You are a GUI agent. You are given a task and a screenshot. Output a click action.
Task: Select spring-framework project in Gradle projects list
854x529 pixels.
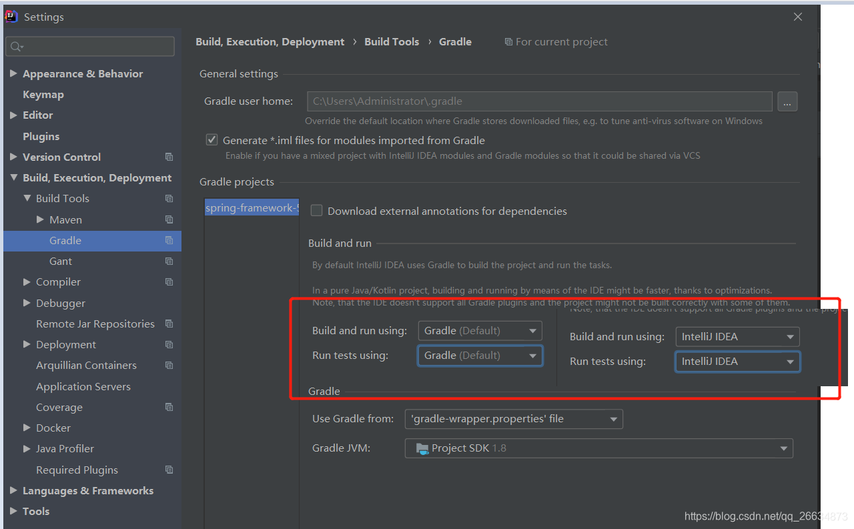pos(252,208)
